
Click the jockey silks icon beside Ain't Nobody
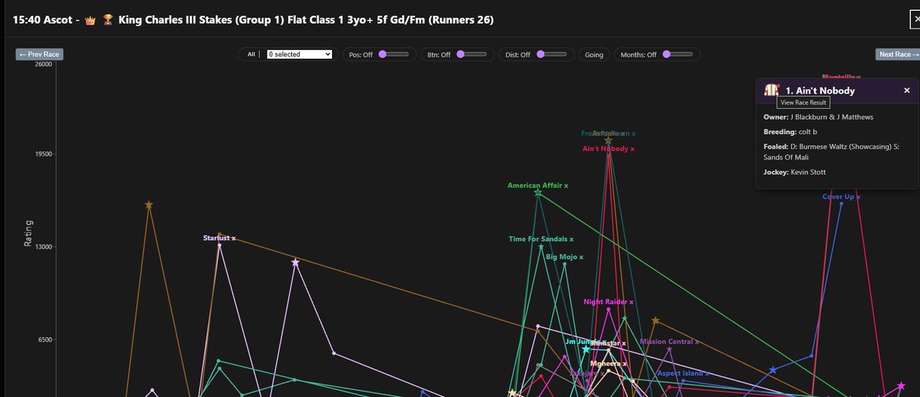point(771,90)
